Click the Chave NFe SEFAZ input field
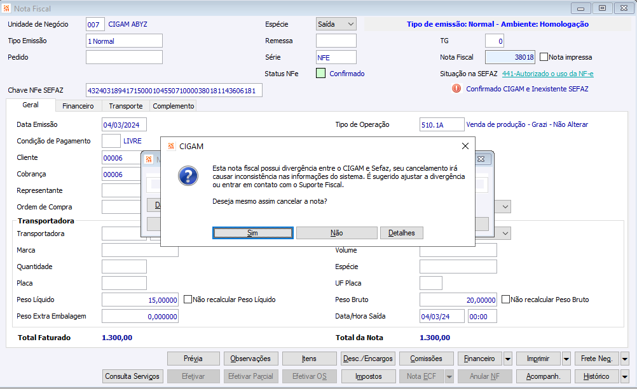The height and width of the screenshot is (389, 637). pos(174,90)
